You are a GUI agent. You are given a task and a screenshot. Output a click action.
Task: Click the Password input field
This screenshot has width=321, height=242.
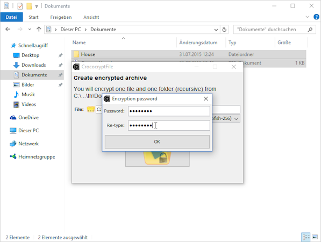(x=169, y=111)
